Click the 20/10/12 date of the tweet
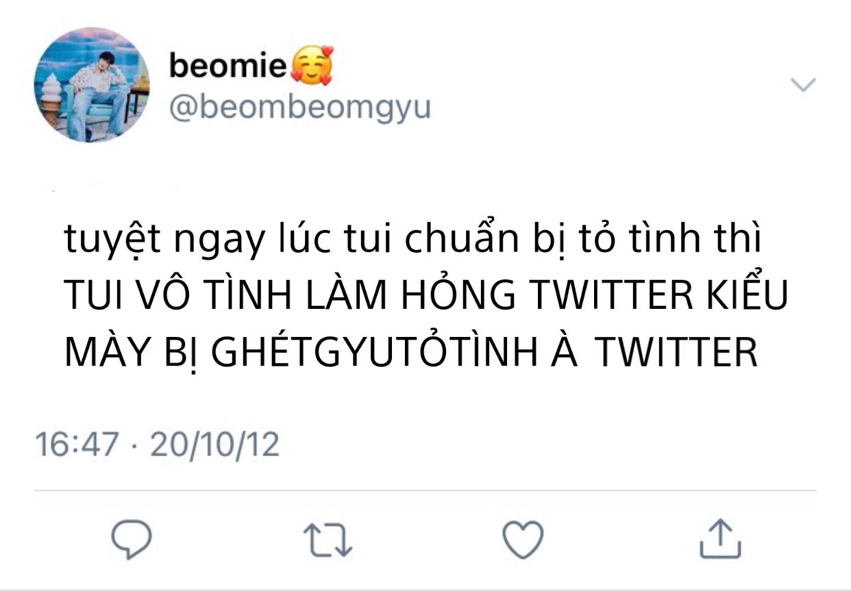This screenshot has width=851, height=591. [215, 444]
